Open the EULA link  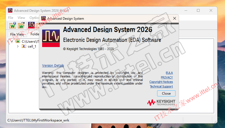tap(169, 73)
